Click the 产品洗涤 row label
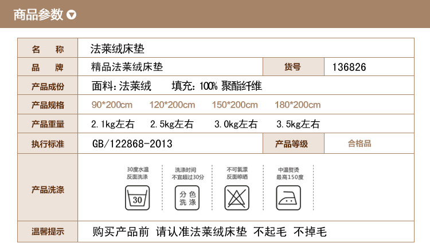This screenshot has height=251, width=430. pyautogui.click(x=48, y=190)
